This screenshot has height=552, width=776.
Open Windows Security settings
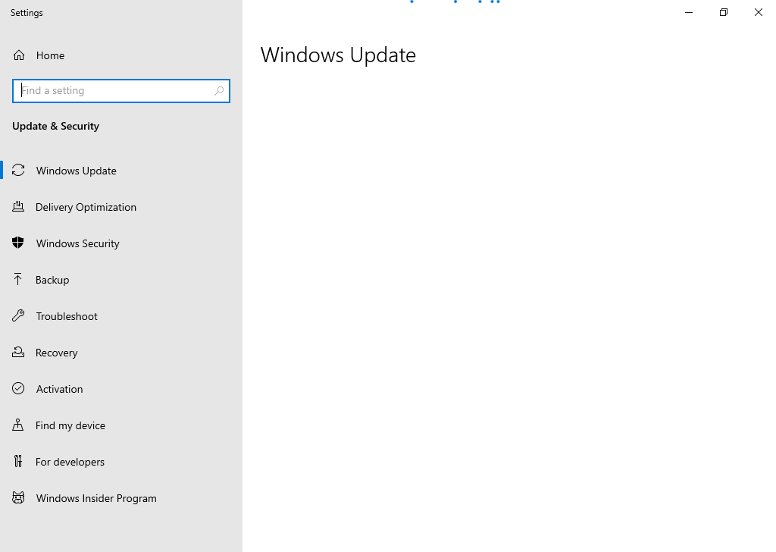121,243
